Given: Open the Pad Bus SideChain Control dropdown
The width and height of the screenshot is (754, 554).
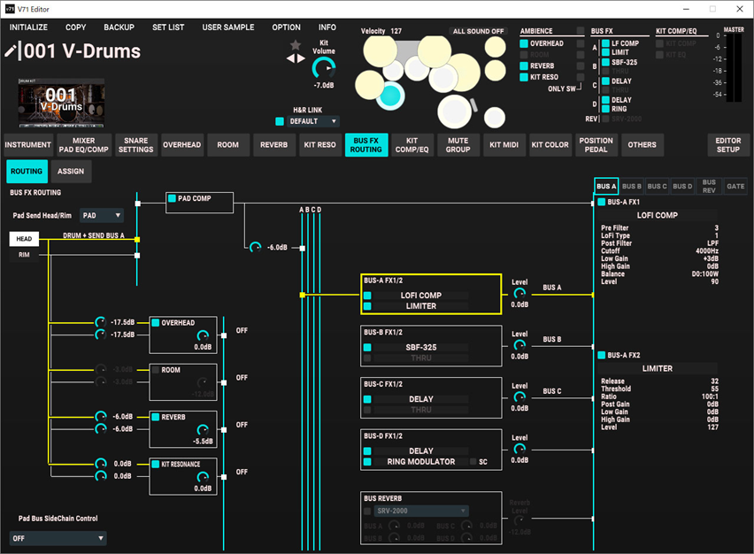Looking at the screenshot, I should [x=58, y=538].
